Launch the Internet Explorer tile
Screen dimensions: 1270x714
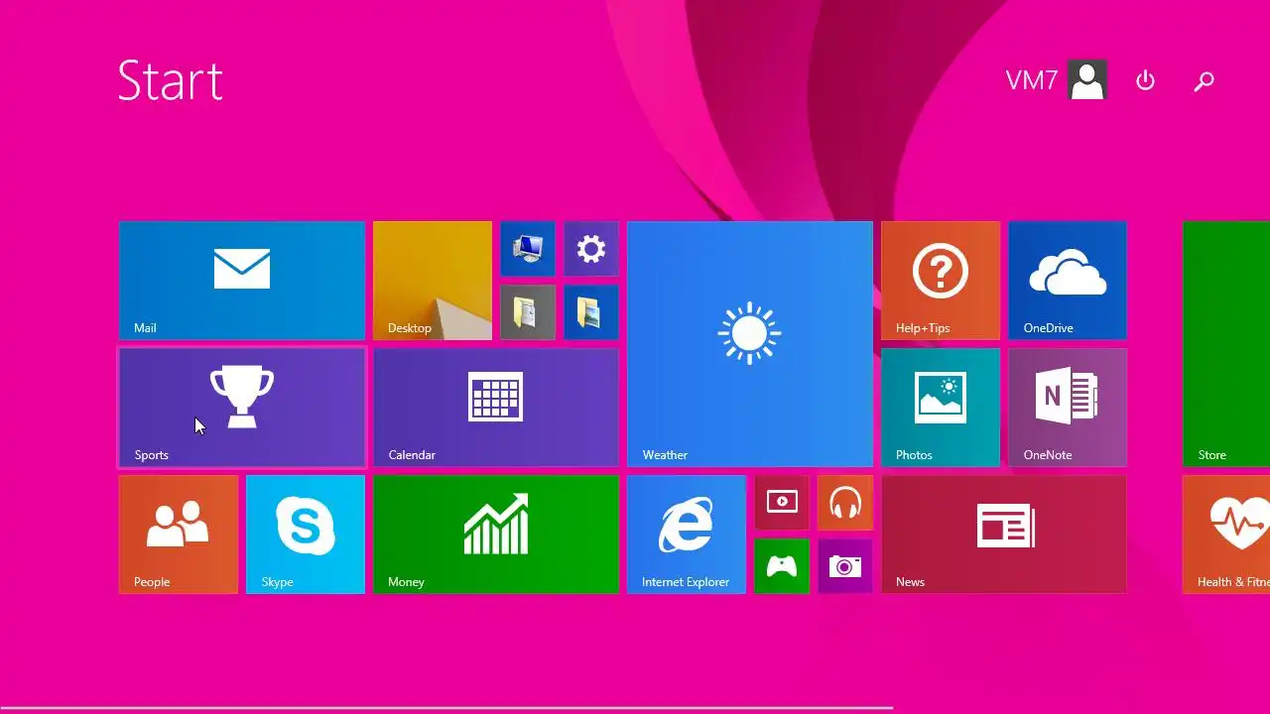tap(687, 535)
